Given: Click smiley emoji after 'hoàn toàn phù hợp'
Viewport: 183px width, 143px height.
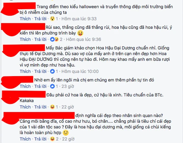Looking at the screenshot, I should 66,133.
